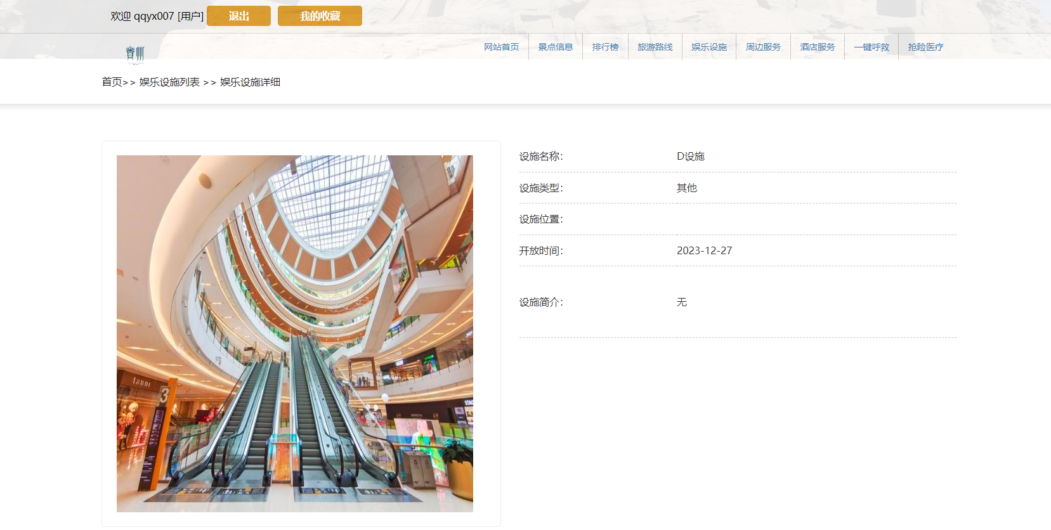Go to 网站首页 in navigation
This screenshot has height=530, width=1051.
coord(501,47)
